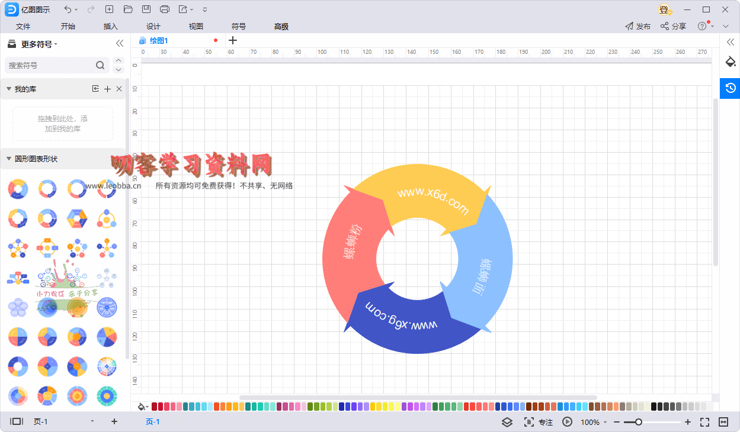
Task: Click the library up arrow stepper
Action: tap(118, 60)
